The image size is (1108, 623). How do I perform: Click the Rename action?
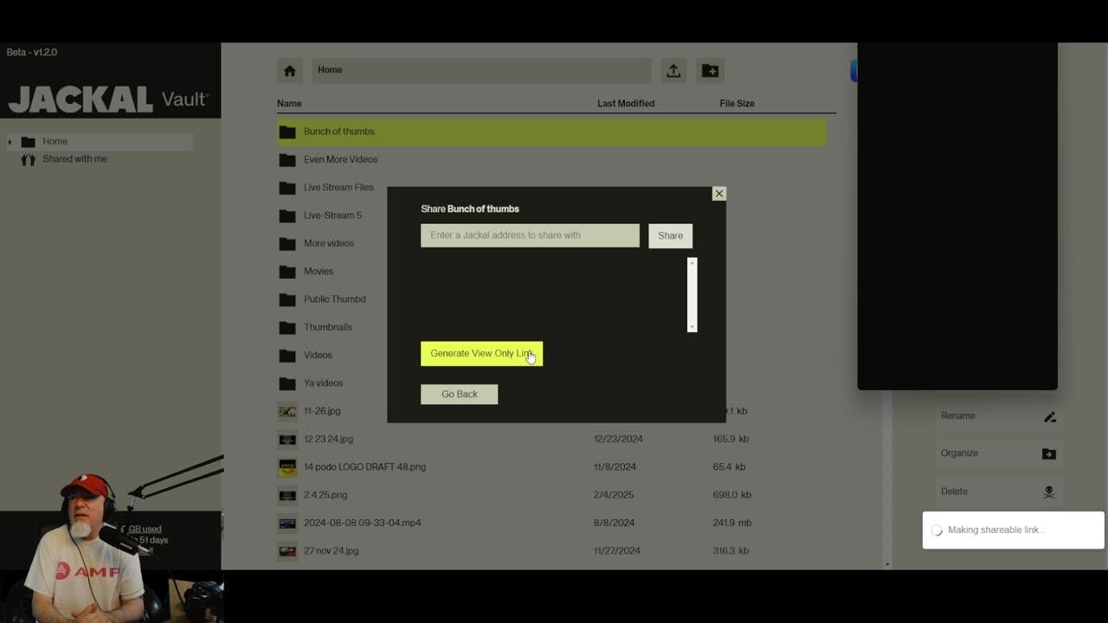998,416
